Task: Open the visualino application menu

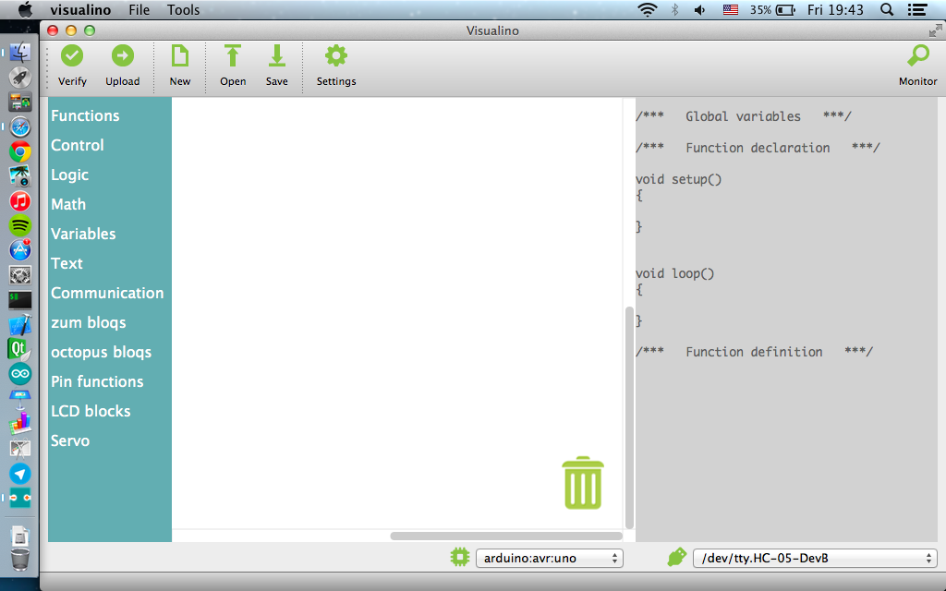Action: tap(80, 9)
